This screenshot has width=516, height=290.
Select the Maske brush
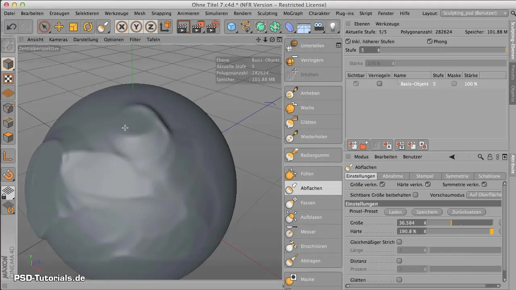coord(313,279)
